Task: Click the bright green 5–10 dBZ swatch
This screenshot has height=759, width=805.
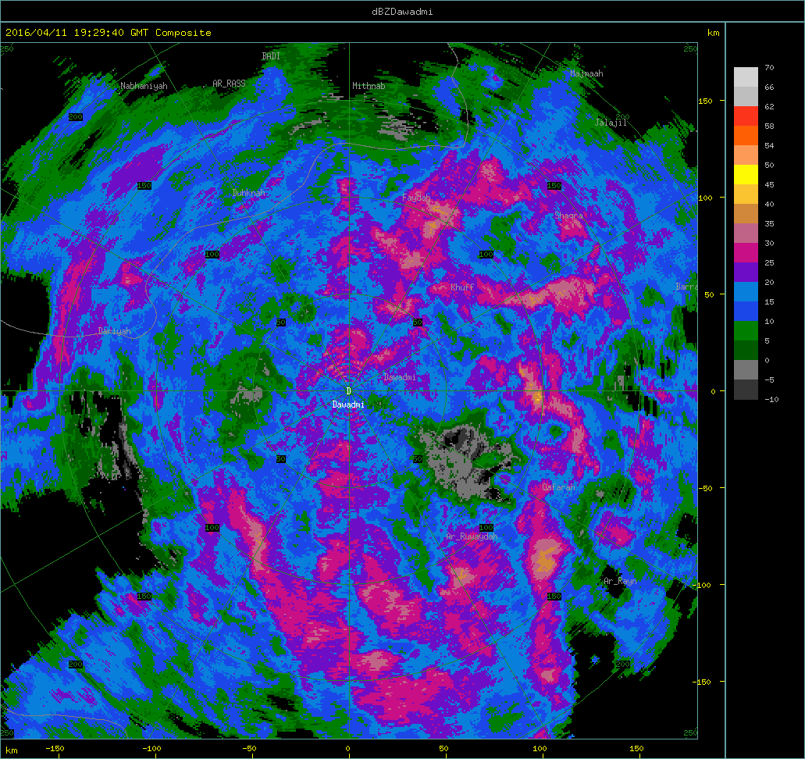Action: click(x=746, y=331)
